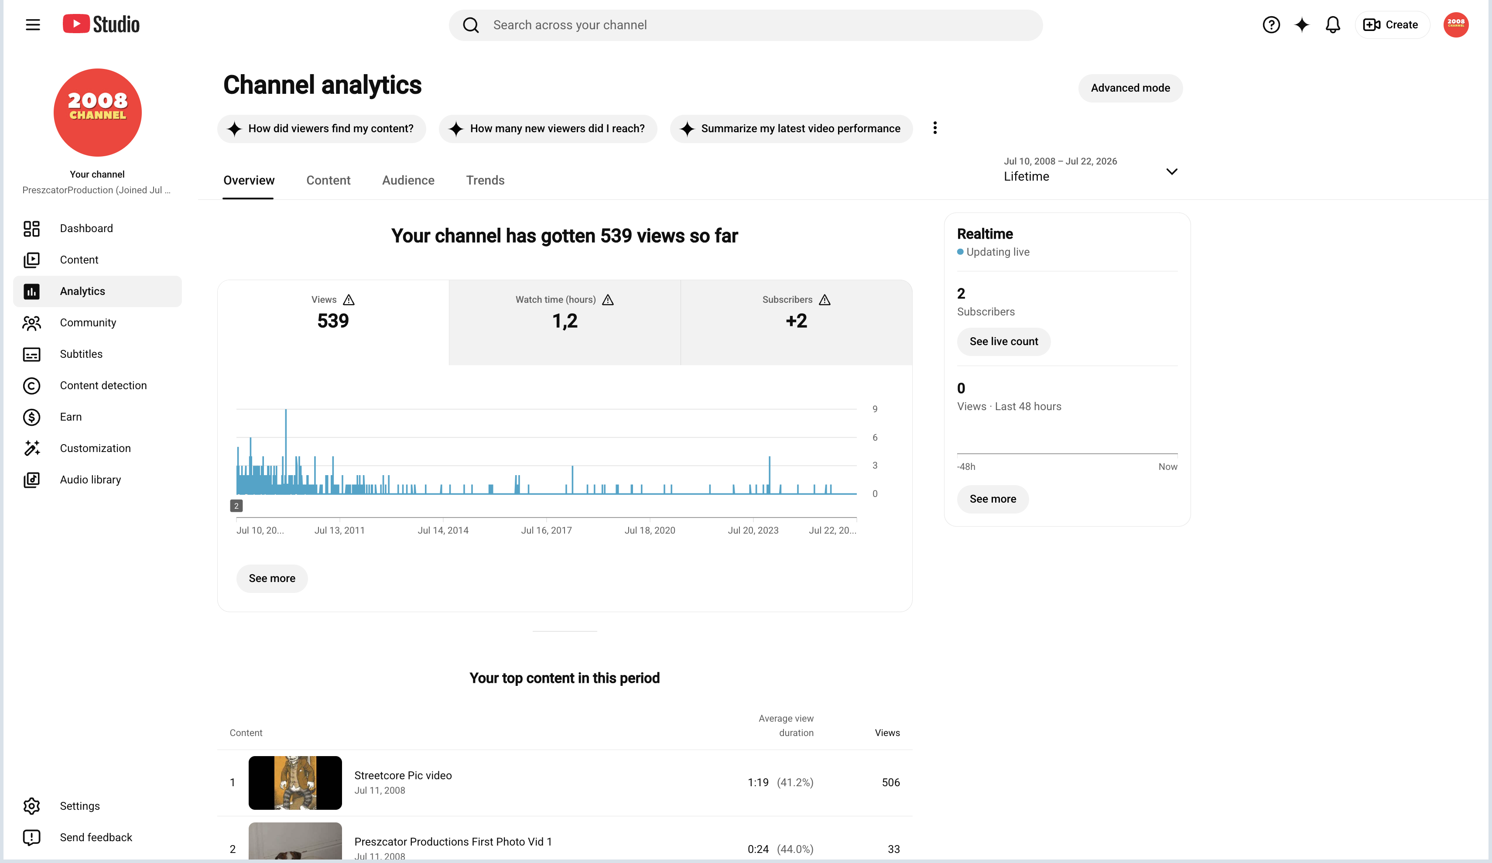Open Earn from the sidebar
The image size is (1492, 863).
(x=97, y=417)
